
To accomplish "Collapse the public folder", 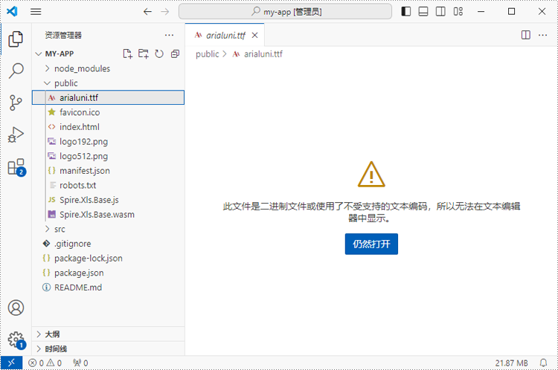I will pyautogui.click(x=48, y=82).
